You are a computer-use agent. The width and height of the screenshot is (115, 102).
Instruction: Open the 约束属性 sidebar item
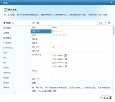(x=7, y=28)
